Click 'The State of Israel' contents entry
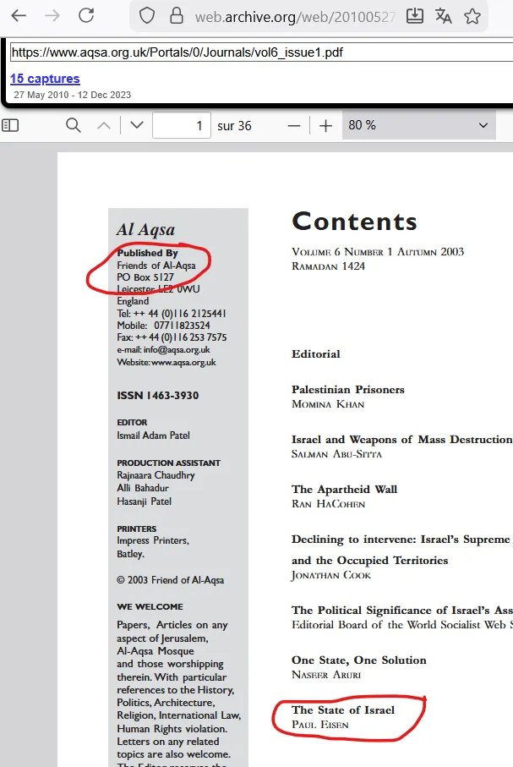513x767 pixels. (x=343, y=709)
